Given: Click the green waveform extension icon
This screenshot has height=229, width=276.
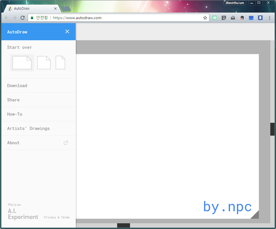Looking at the screenshot, I should tap(215, 18).
